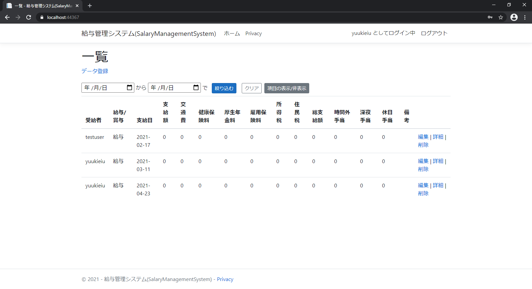Click 削除 for the 2021-03-11 row
The height and width of the screenshot is (289, 532).
point(423,169)
